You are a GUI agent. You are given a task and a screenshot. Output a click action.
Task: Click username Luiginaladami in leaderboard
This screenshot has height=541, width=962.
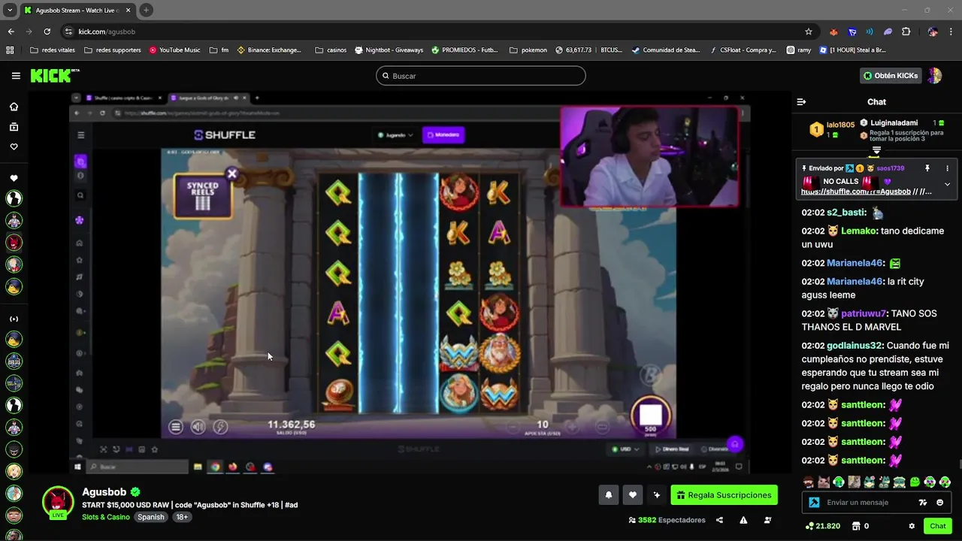point(894,122)
